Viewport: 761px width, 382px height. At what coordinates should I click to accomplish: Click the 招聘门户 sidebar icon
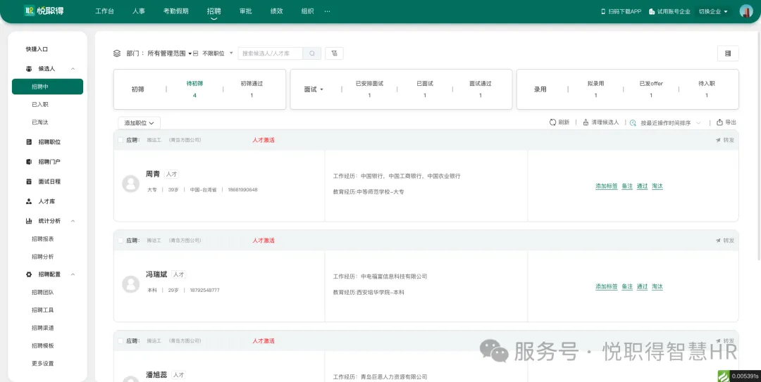(x=29, y=162)
